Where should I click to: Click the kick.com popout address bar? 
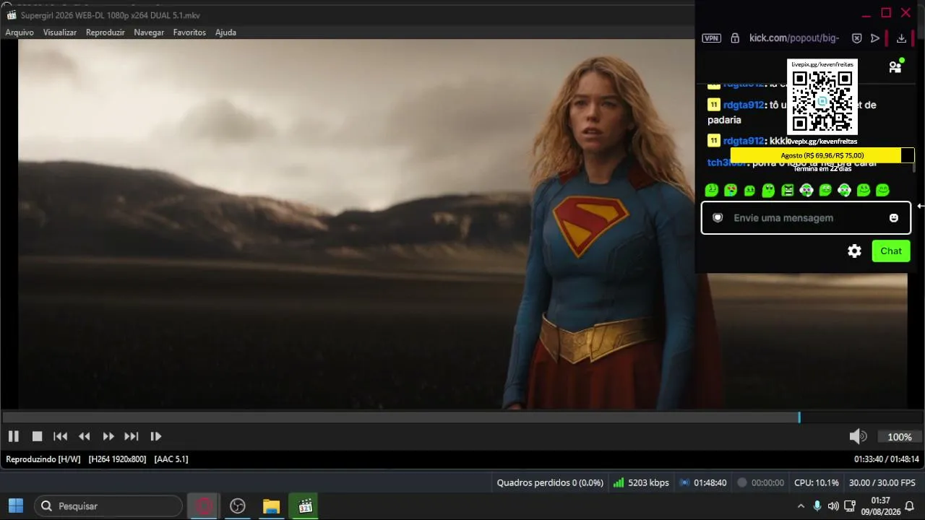tap(794, 38)
